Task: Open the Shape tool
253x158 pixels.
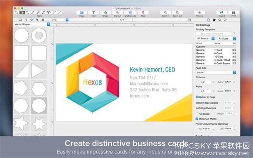Action: (105, 13)
